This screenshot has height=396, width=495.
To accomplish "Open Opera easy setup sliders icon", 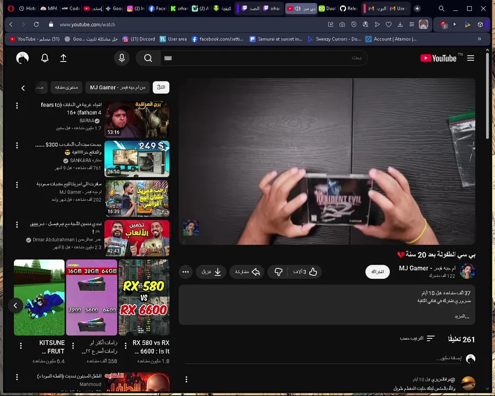I will pyautogui.click(x=411, y=24).
